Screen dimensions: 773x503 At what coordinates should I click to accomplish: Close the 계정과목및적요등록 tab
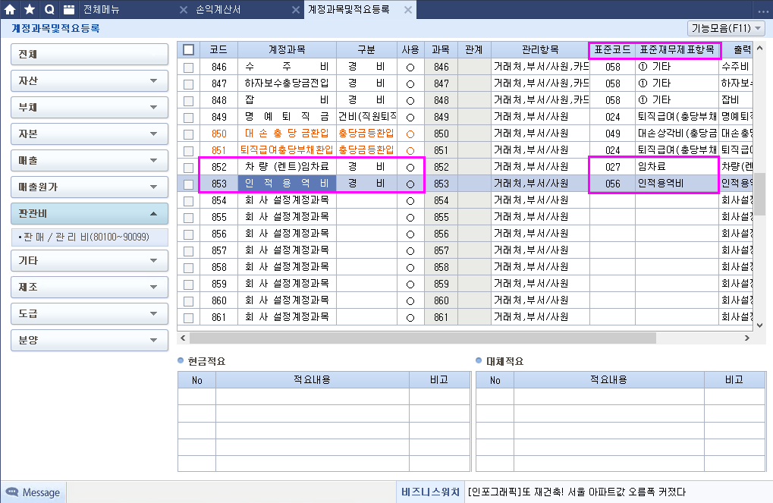(x=407, y=9)
